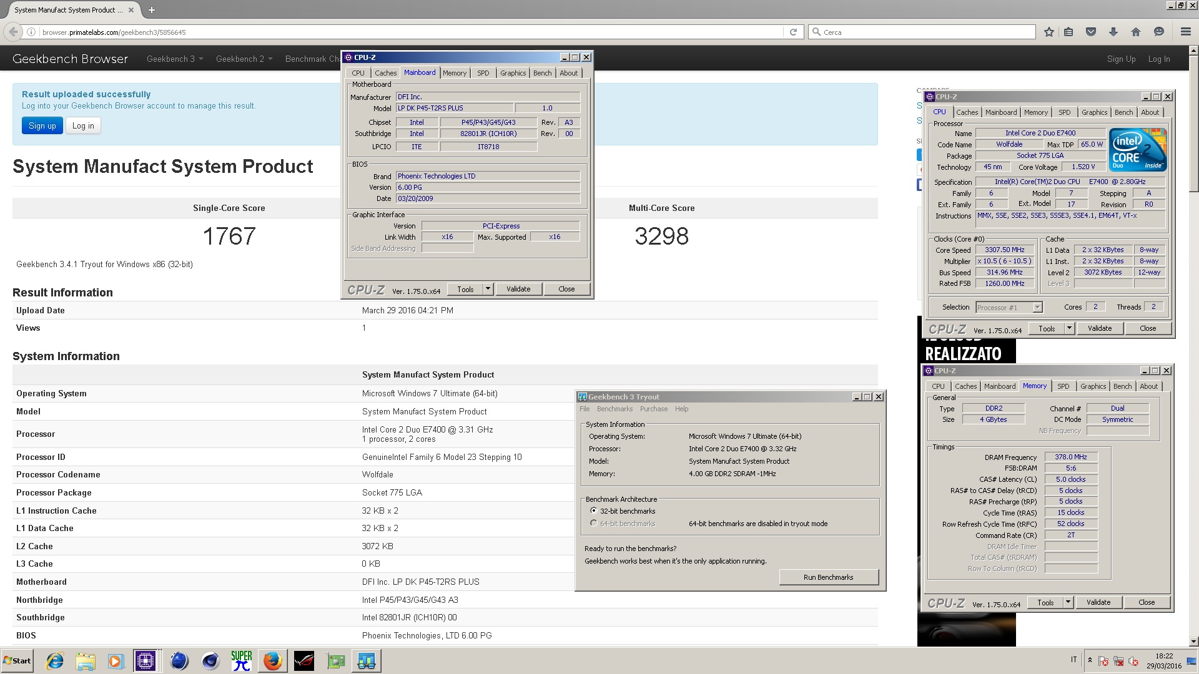Show site information icon in the address bar
1199x674 pixels.
pyautogui.click(x=31, y=32)
